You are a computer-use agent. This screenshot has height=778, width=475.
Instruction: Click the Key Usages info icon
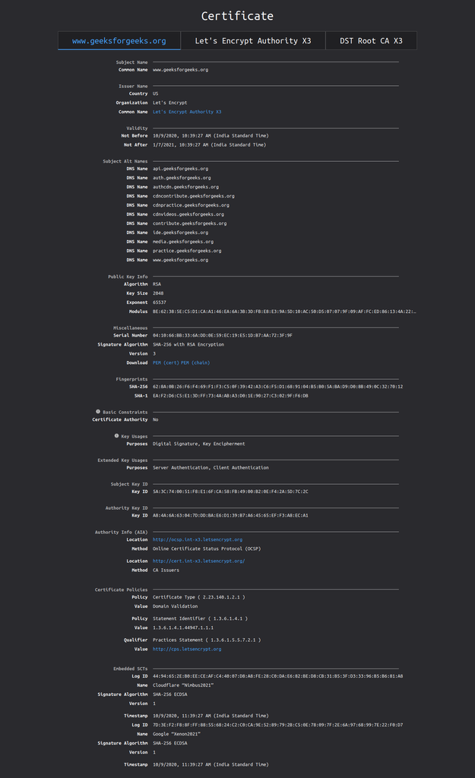[x=116, y=436]
